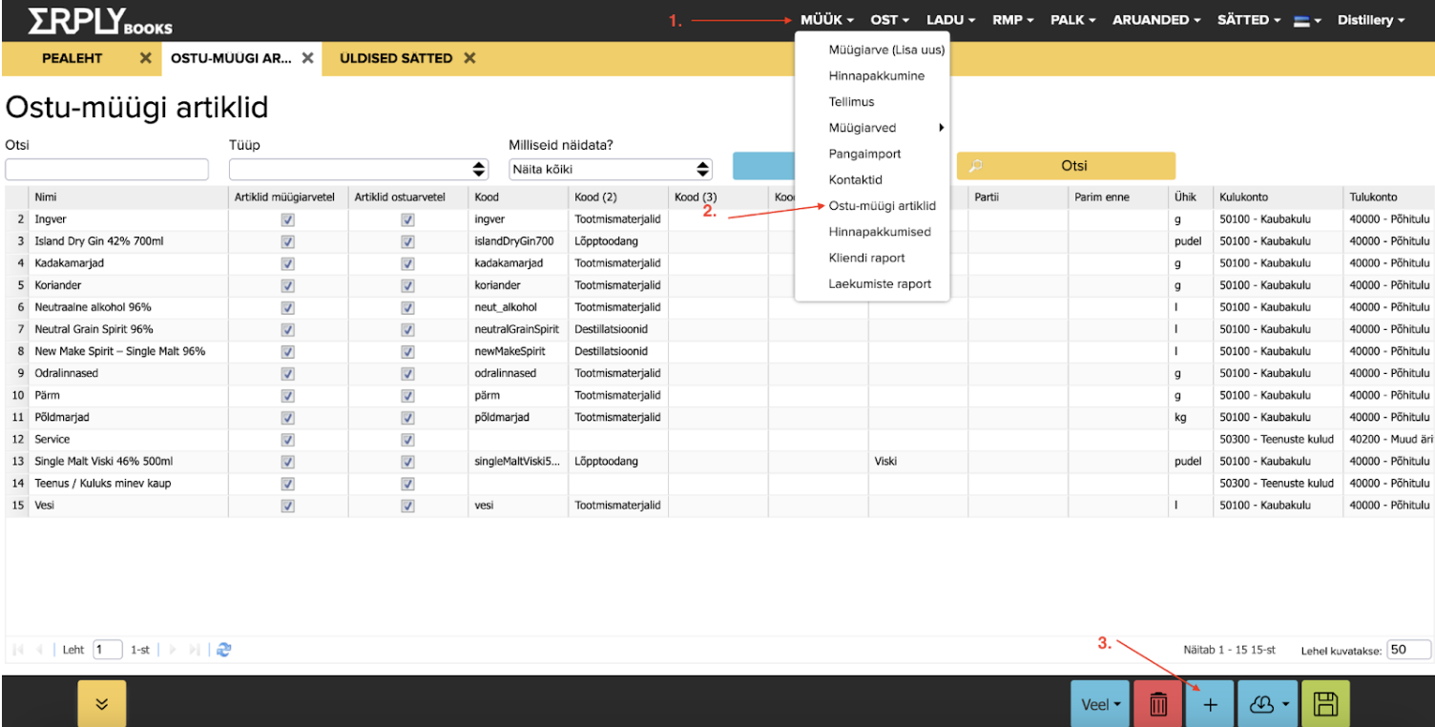Click the green save disk icon
The width and height of the screenshot is (1435, 727).
click(x=1325, y=704)
